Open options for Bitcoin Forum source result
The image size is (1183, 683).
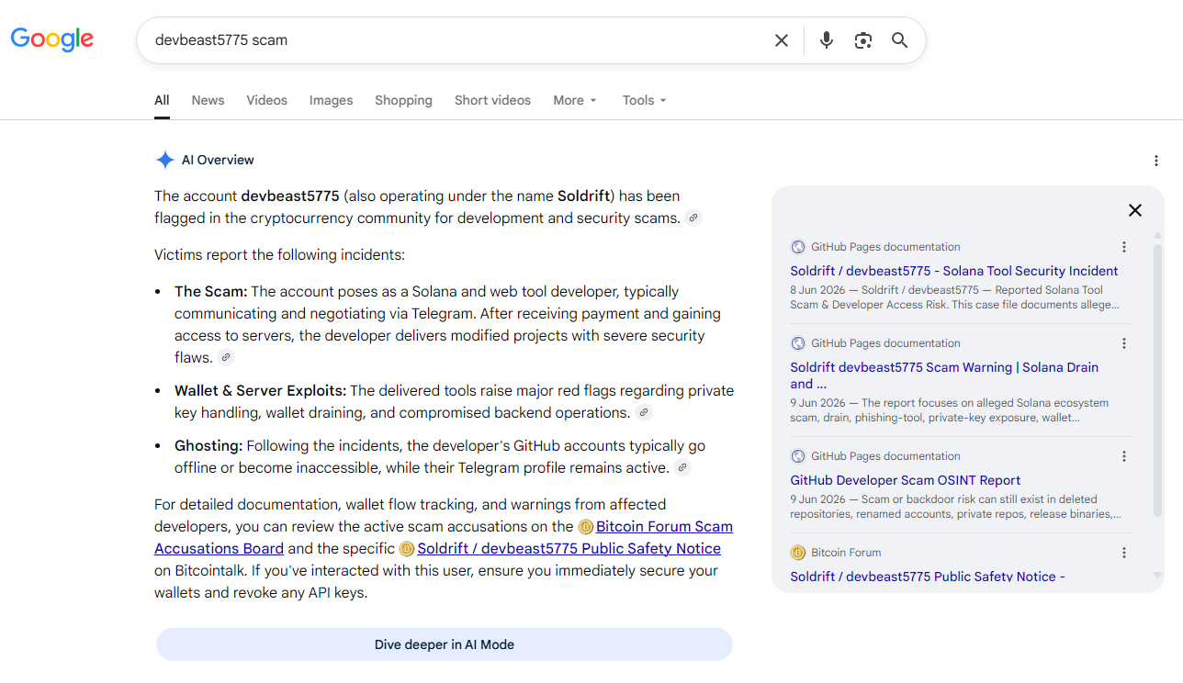1123,553
